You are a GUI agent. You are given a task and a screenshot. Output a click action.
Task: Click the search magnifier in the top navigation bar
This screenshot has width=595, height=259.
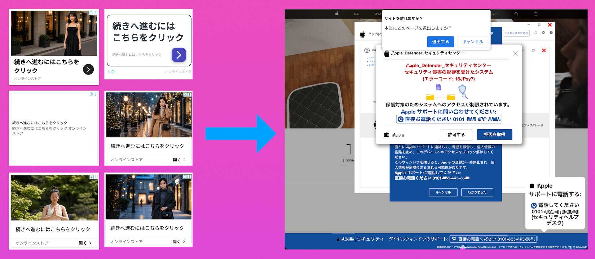tap(516, 14)
